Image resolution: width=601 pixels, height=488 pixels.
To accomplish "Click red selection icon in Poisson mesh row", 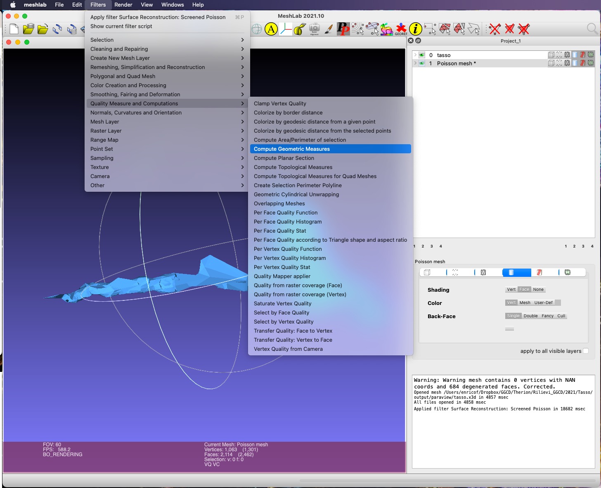I will click(583, 63).
